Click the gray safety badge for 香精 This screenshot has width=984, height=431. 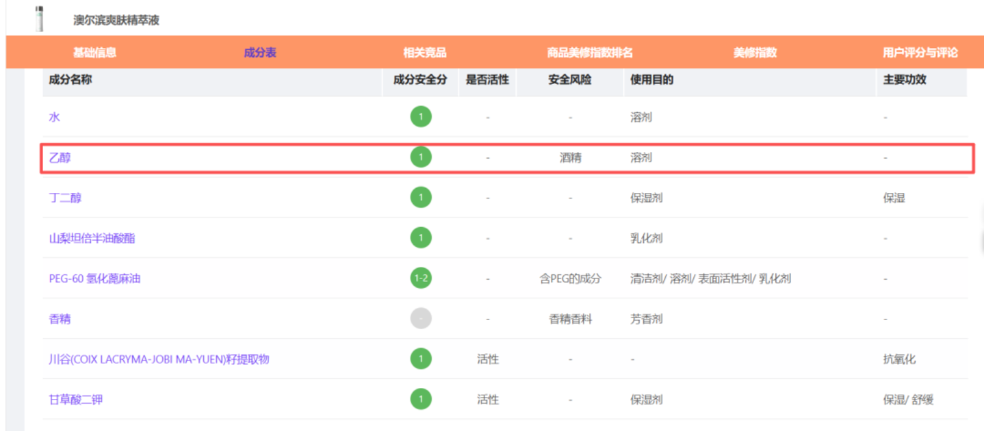tap(421, 319)
